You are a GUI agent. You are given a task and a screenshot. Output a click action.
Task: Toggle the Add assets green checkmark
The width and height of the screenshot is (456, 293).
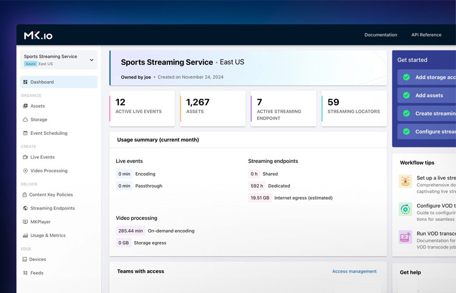click(406, 95)
